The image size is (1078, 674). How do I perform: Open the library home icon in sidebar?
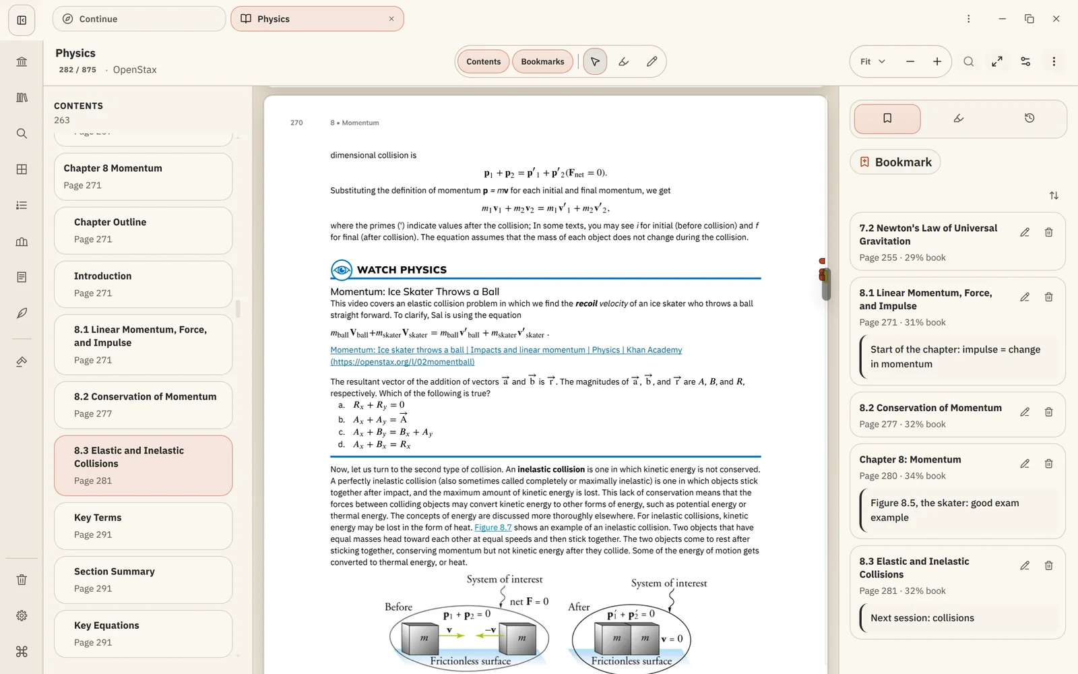click(x=22, y=62)
